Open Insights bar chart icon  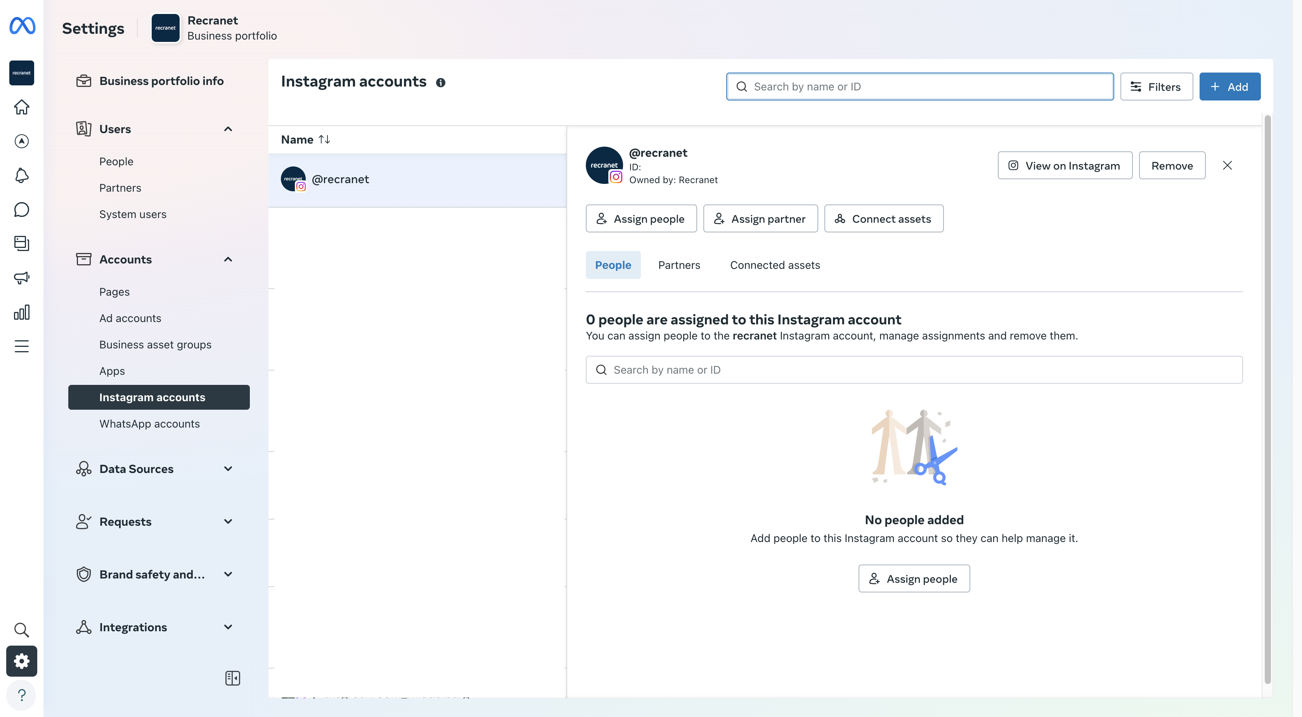click(22, 312)
